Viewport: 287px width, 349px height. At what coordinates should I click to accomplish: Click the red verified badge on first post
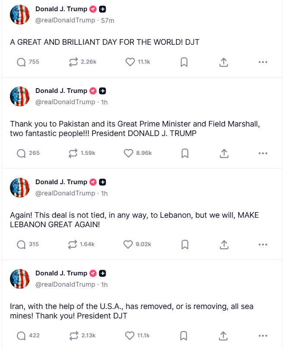93,9
